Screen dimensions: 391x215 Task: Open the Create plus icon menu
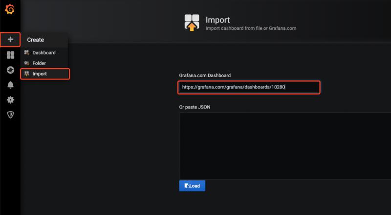pyautogui.click(x=10, y=40)
